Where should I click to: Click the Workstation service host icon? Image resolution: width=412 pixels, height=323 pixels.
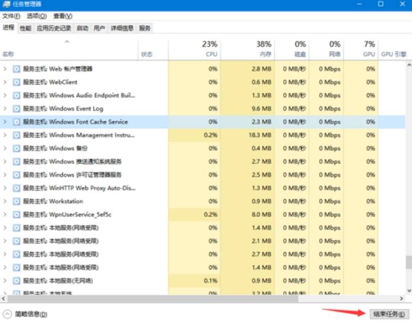click(16, 201)
